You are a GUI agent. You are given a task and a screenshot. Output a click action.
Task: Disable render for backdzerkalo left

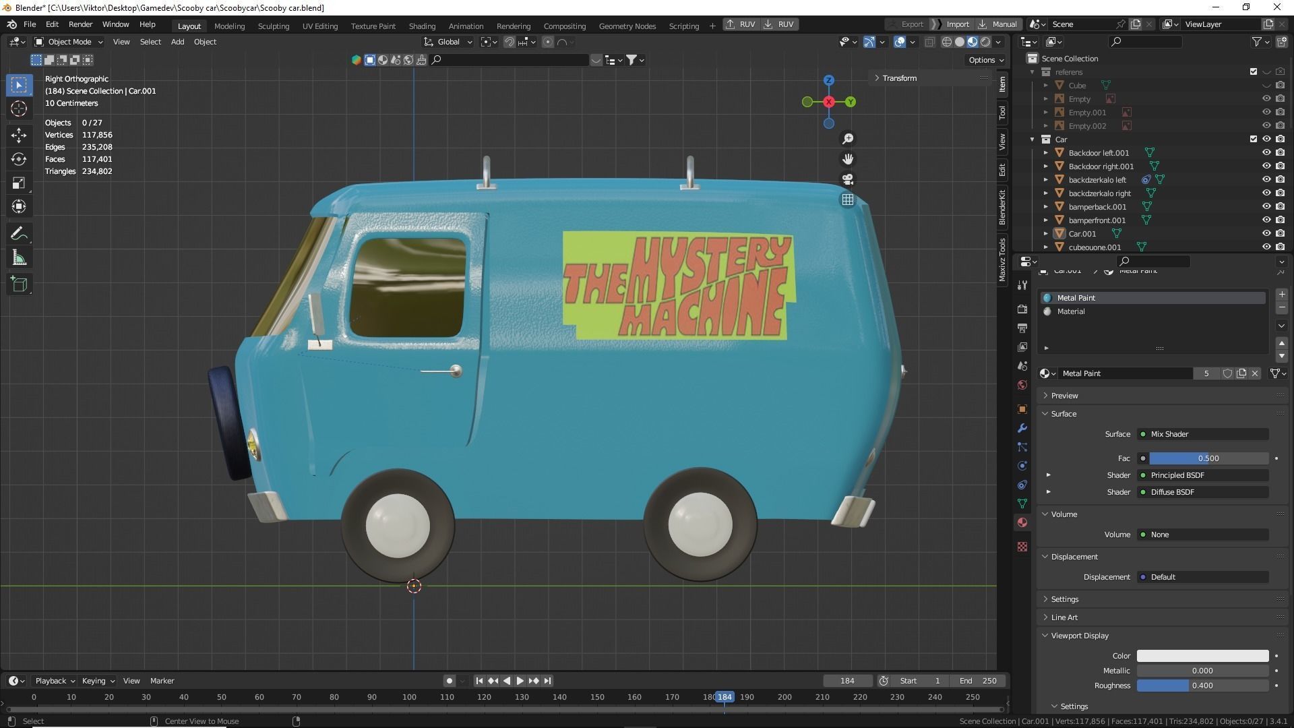pos(1280,180)
